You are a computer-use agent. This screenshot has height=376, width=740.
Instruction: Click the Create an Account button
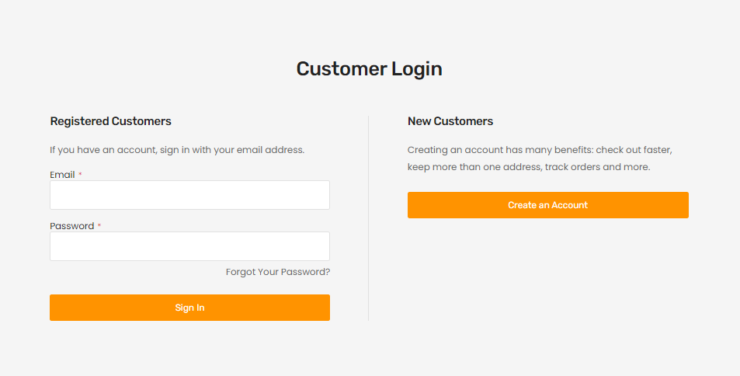[x=547, y=205]
